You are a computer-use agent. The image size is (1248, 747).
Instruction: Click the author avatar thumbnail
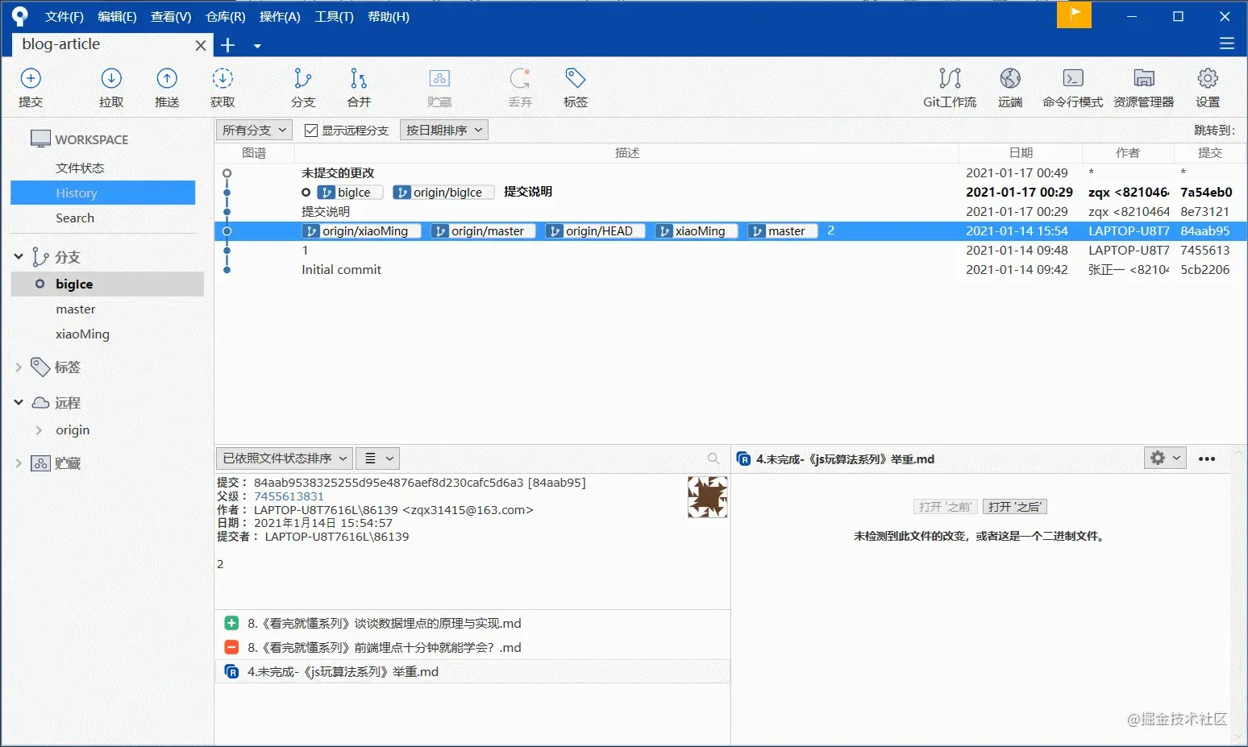708,496
